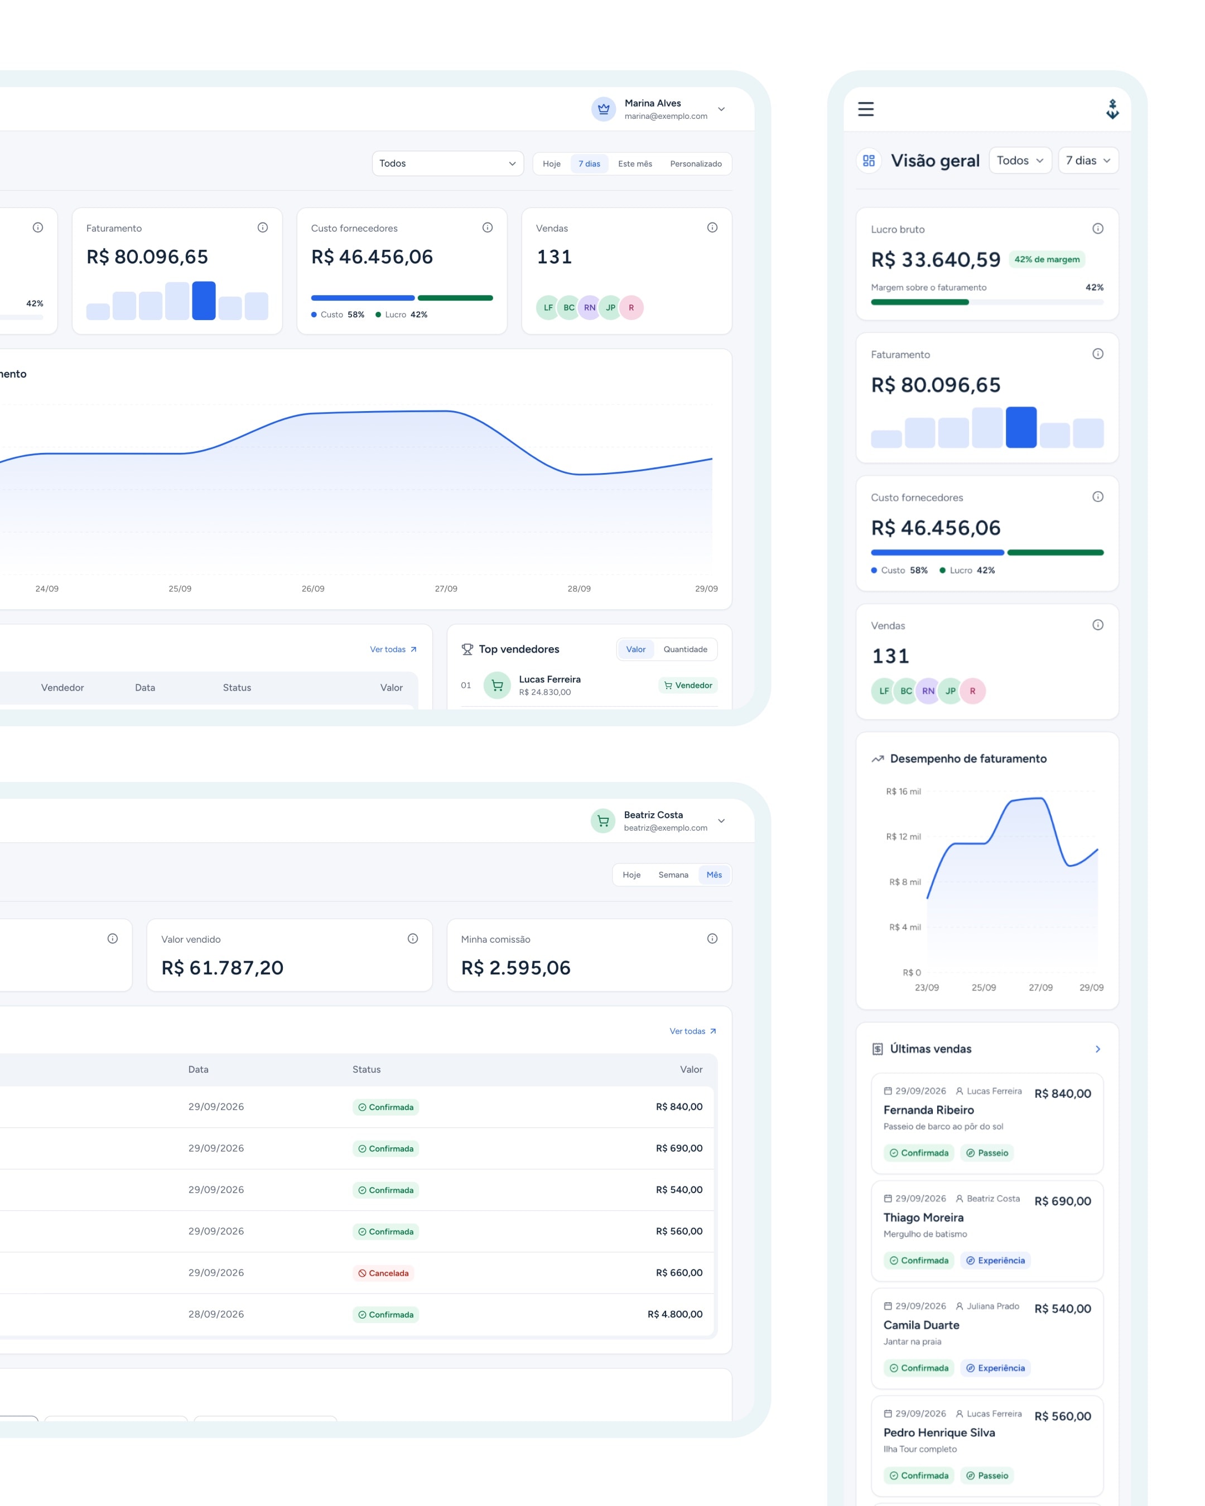1205x1506 pixels.
Task: Select Este mês period filter
Action: click(634, 164)
